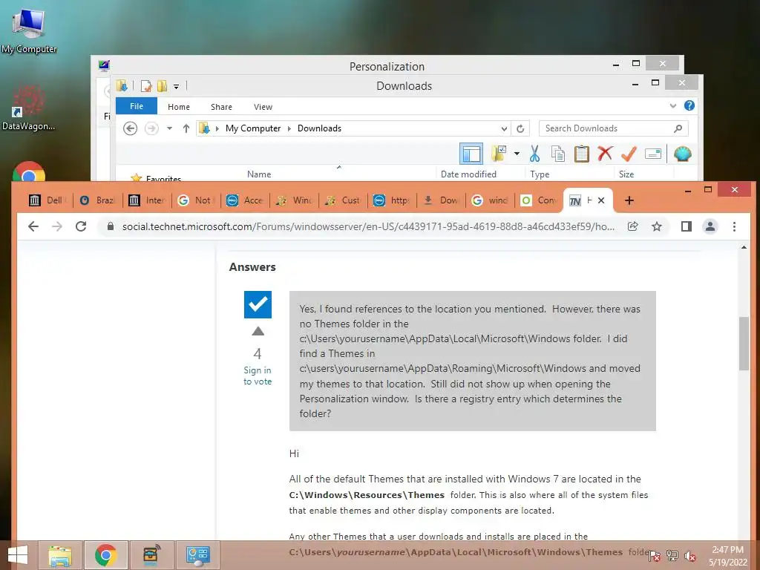The image size is (760, 570).
Task: Open recent locations dropdown in Downloads
Action: click(x=169, y=128)
